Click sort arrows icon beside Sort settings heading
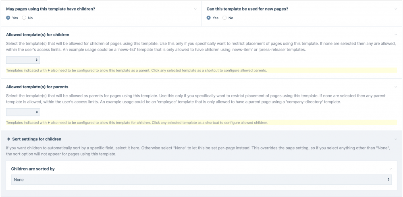This screenshot has height=197, width=403. point(8,139)
